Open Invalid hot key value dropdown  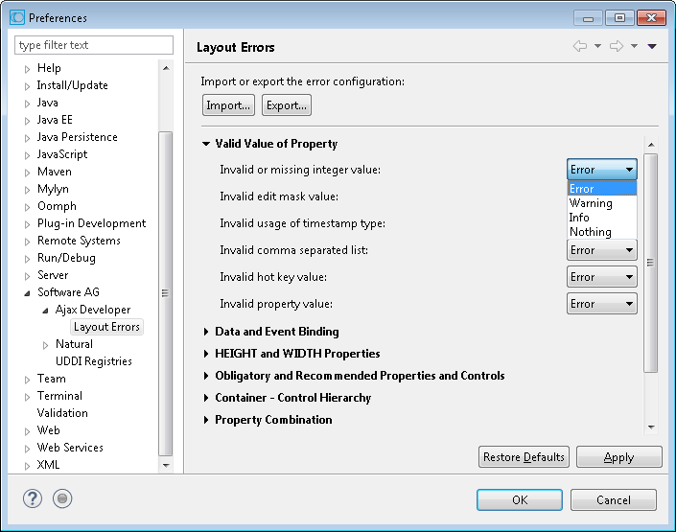602,277
